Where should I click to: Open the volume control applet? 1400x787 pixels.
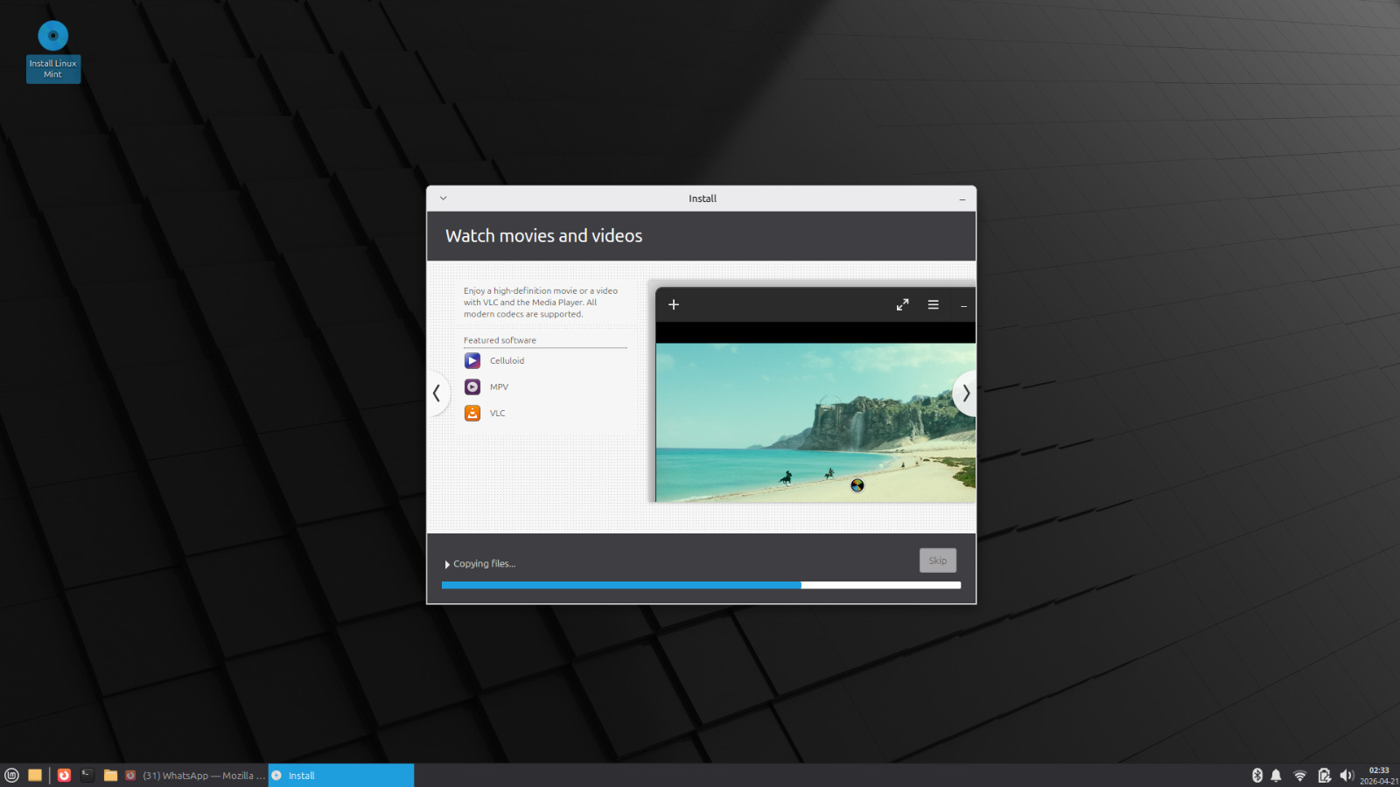[x=1347, y=776]
